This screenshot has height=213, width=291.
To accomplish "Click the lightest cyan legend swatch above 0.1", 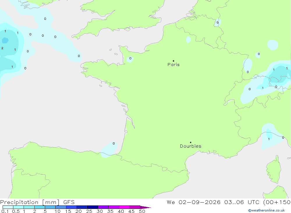I will tap(8, 207).
